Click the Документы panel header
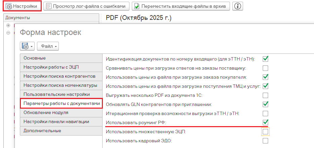The width and height of the screenshot is (314, 148). [x=50, y=17]
